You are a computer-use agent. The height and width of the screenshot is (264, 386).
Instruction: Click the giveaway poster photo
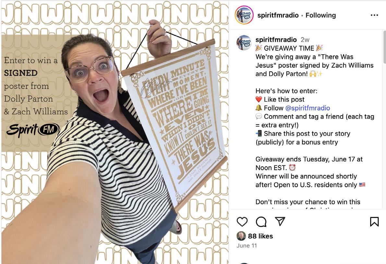pos(115,132)
